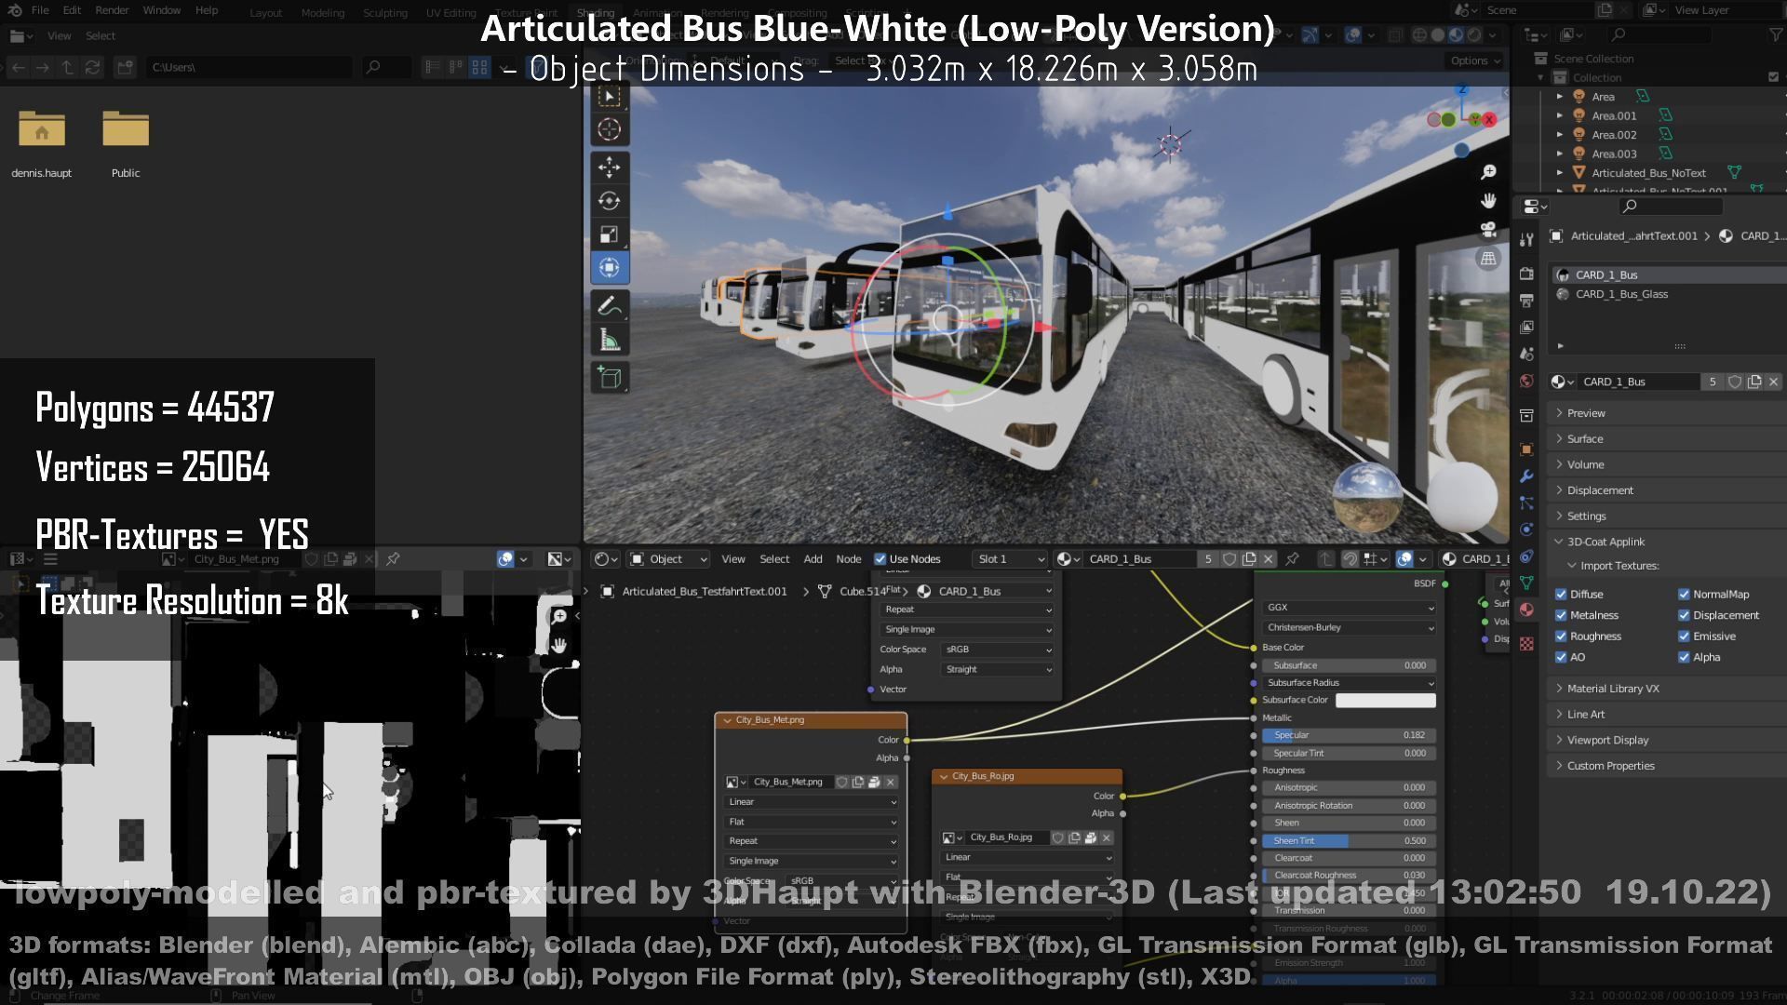Open the Modifiers wrench properties tab

click(x=1526, y=476)
